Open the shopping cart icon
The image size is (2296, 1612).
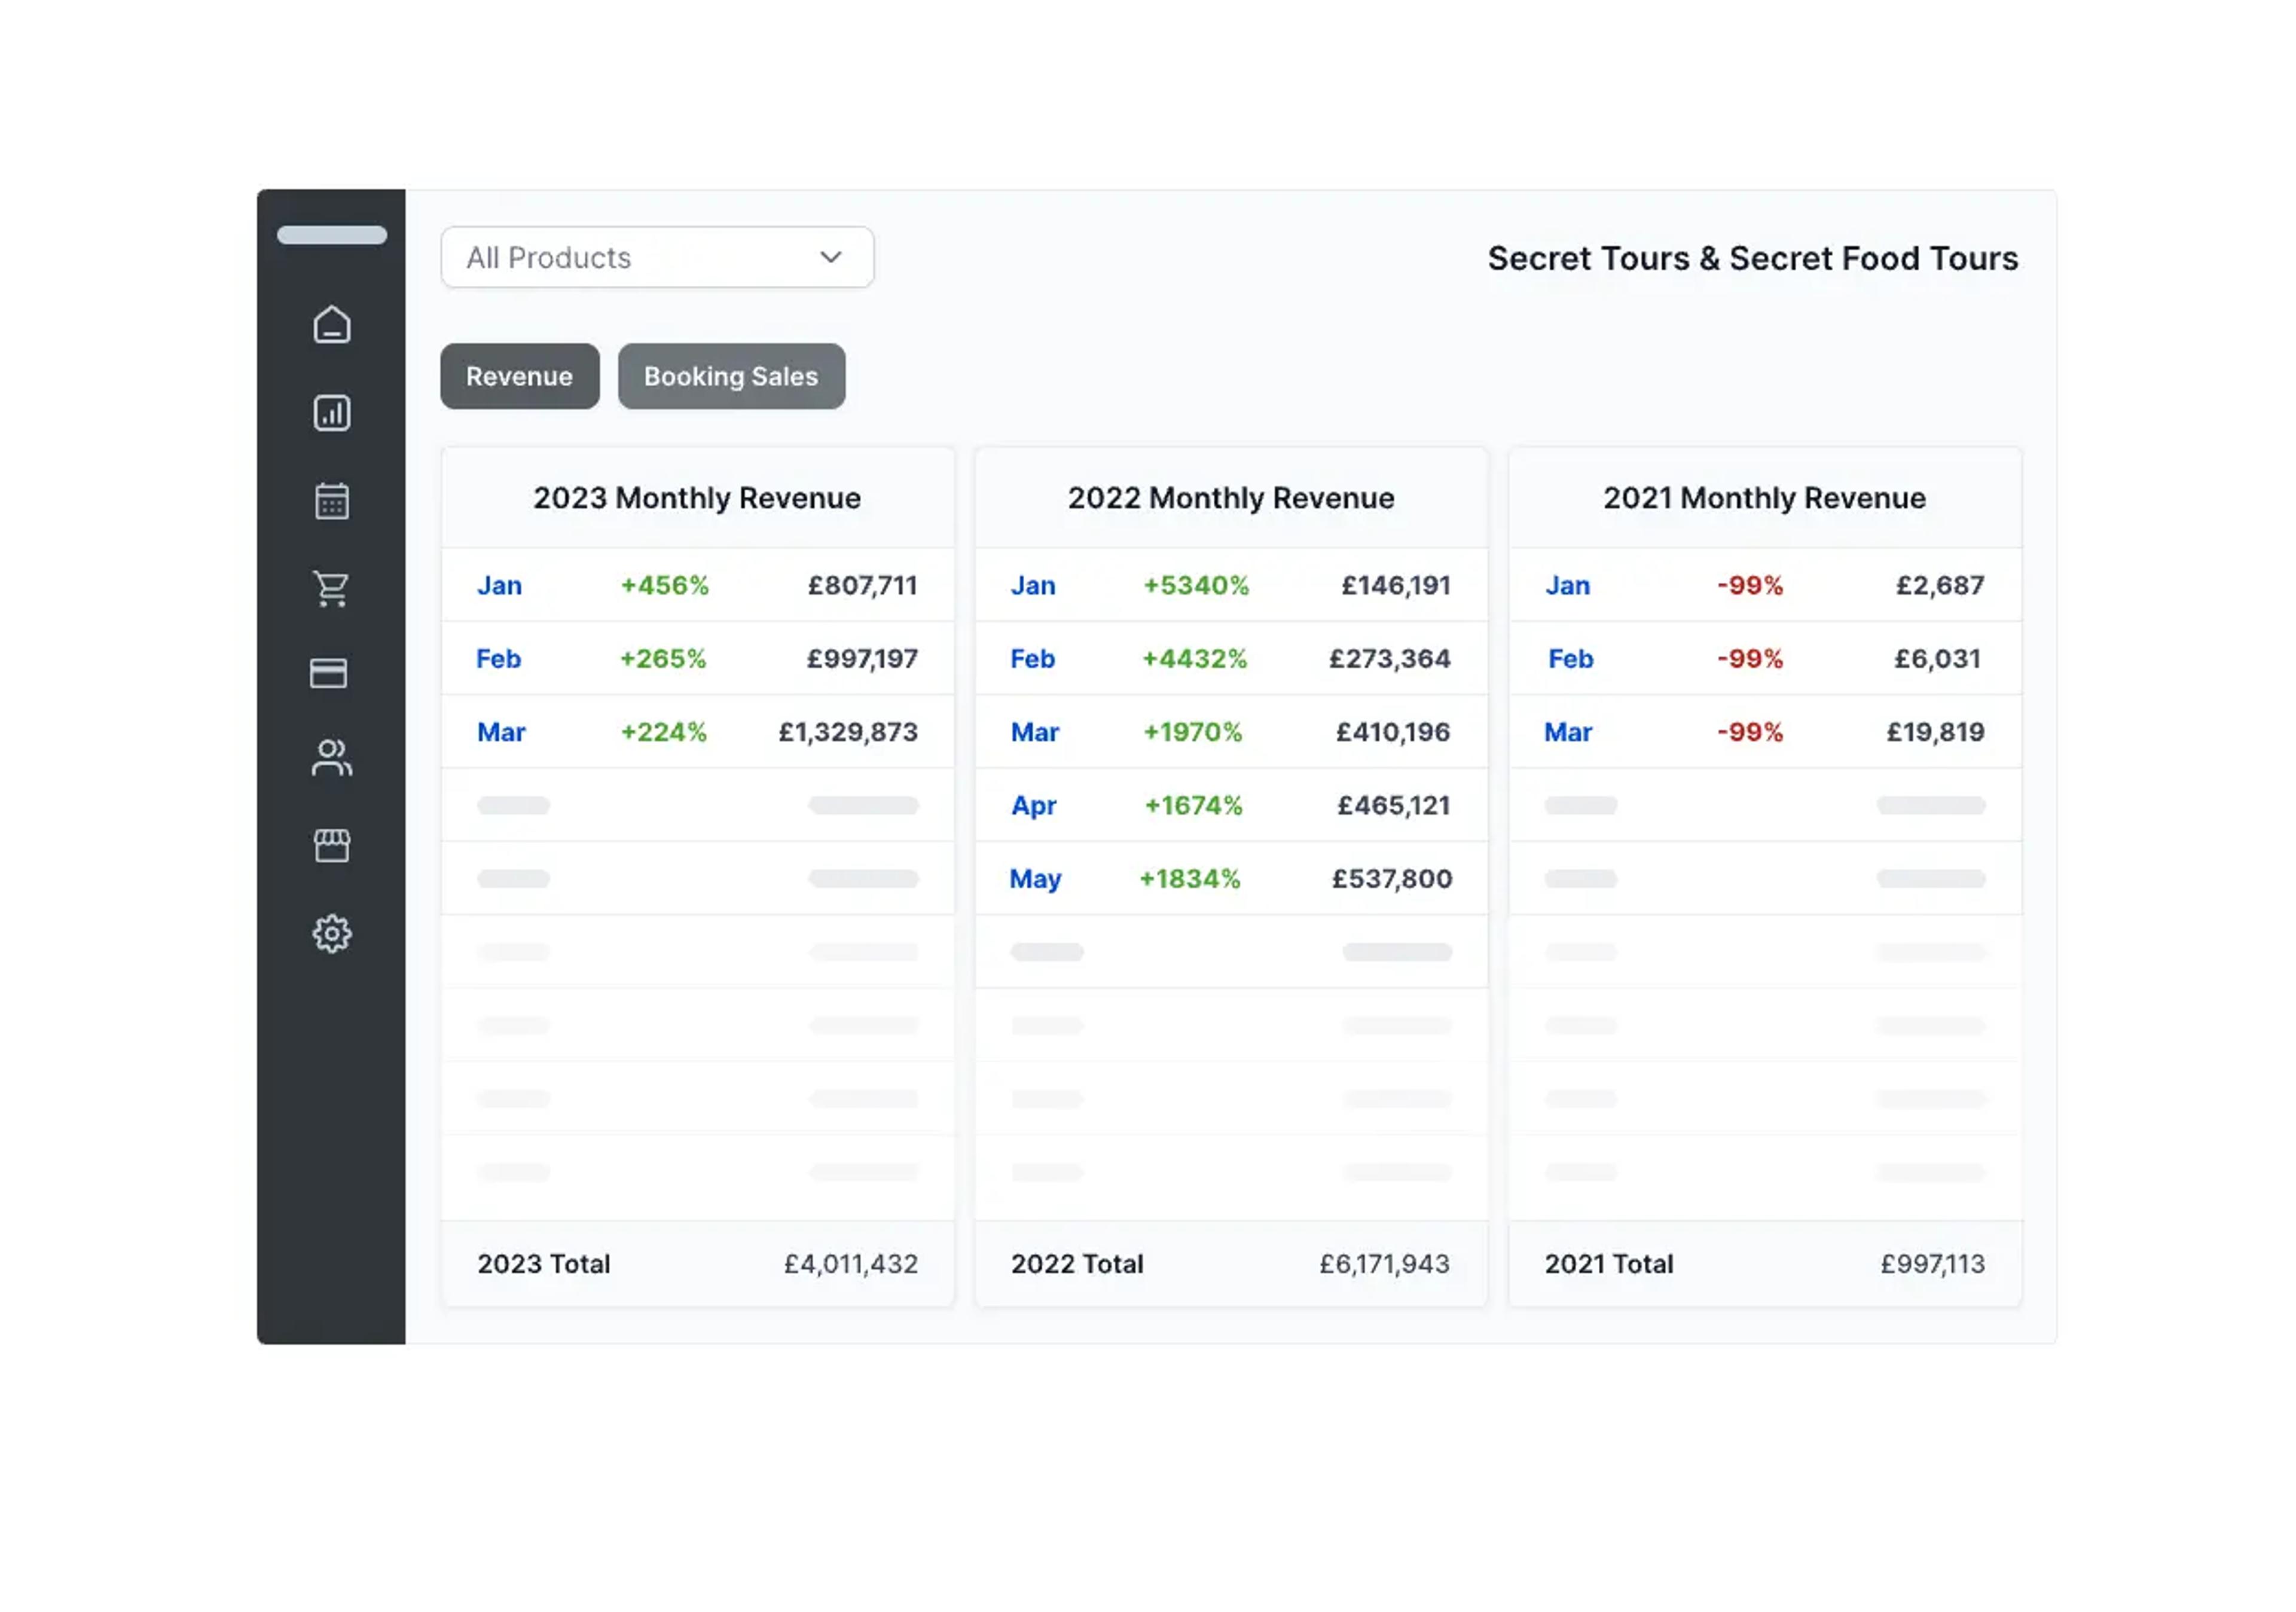tap(331, 588)
